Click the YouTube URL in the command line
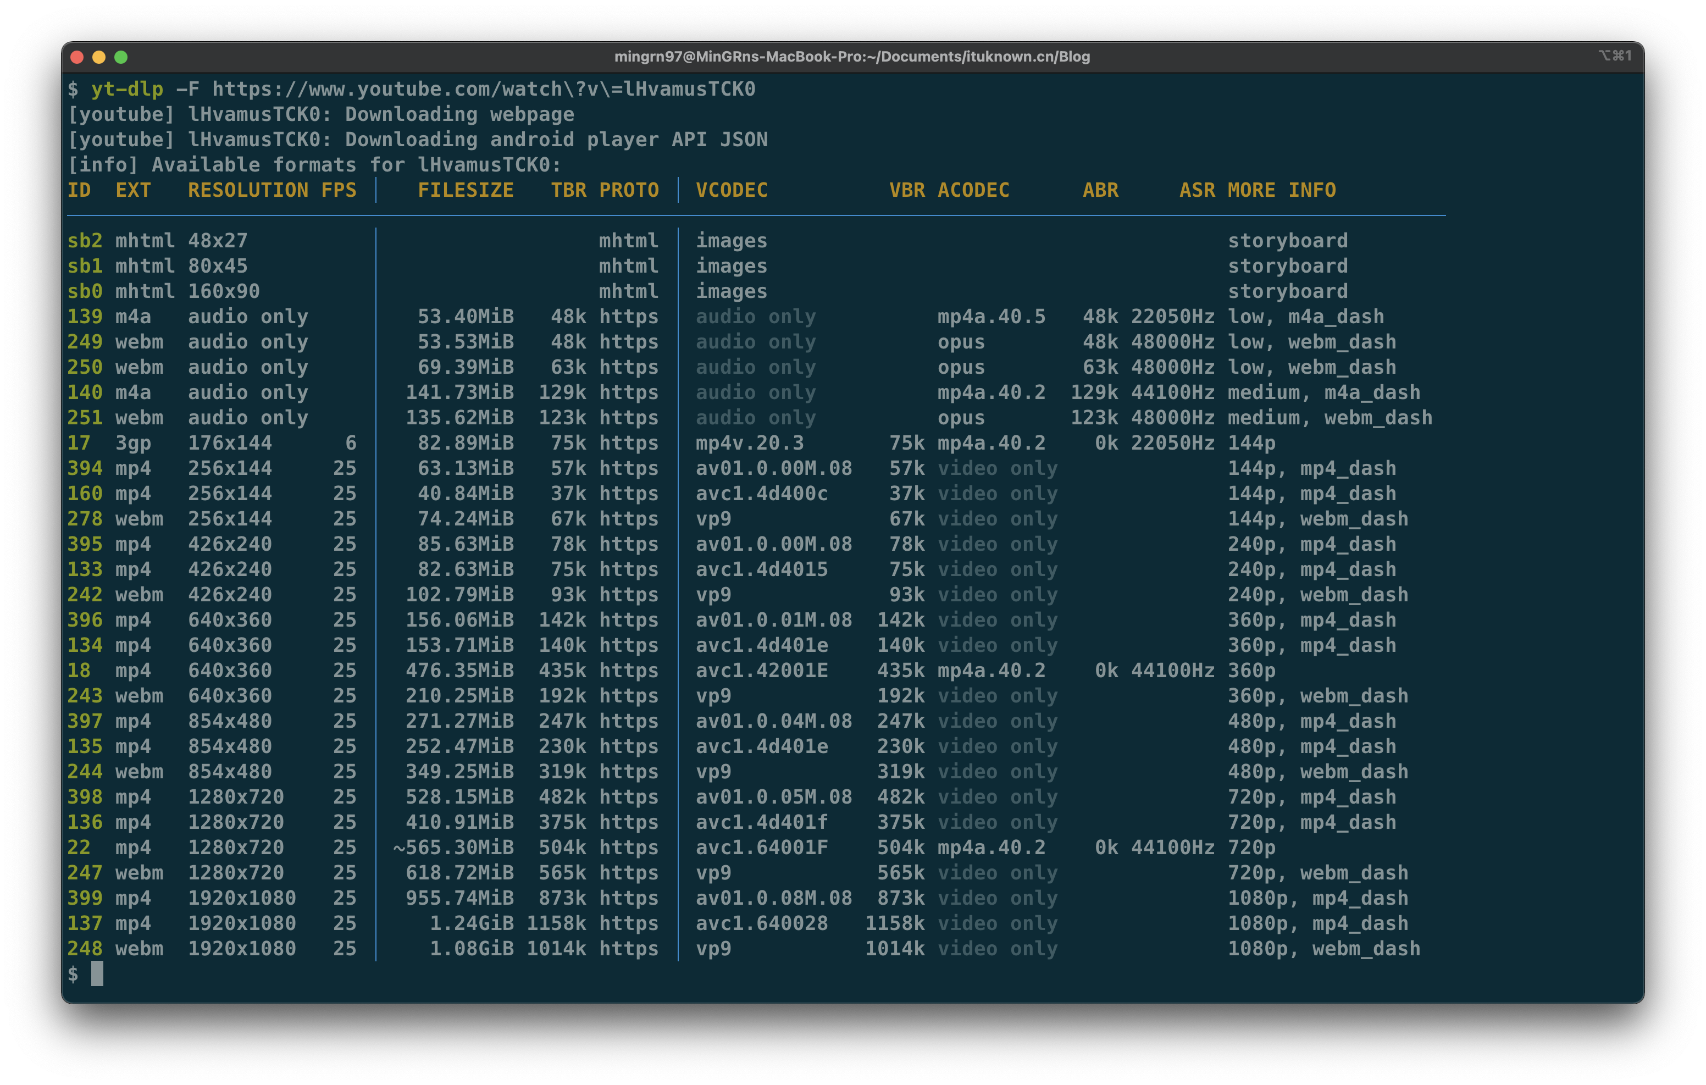 tap(484, 89)
